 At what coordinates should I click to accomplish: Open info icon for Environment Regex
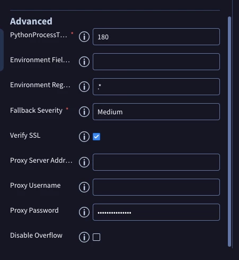[84, 87]
